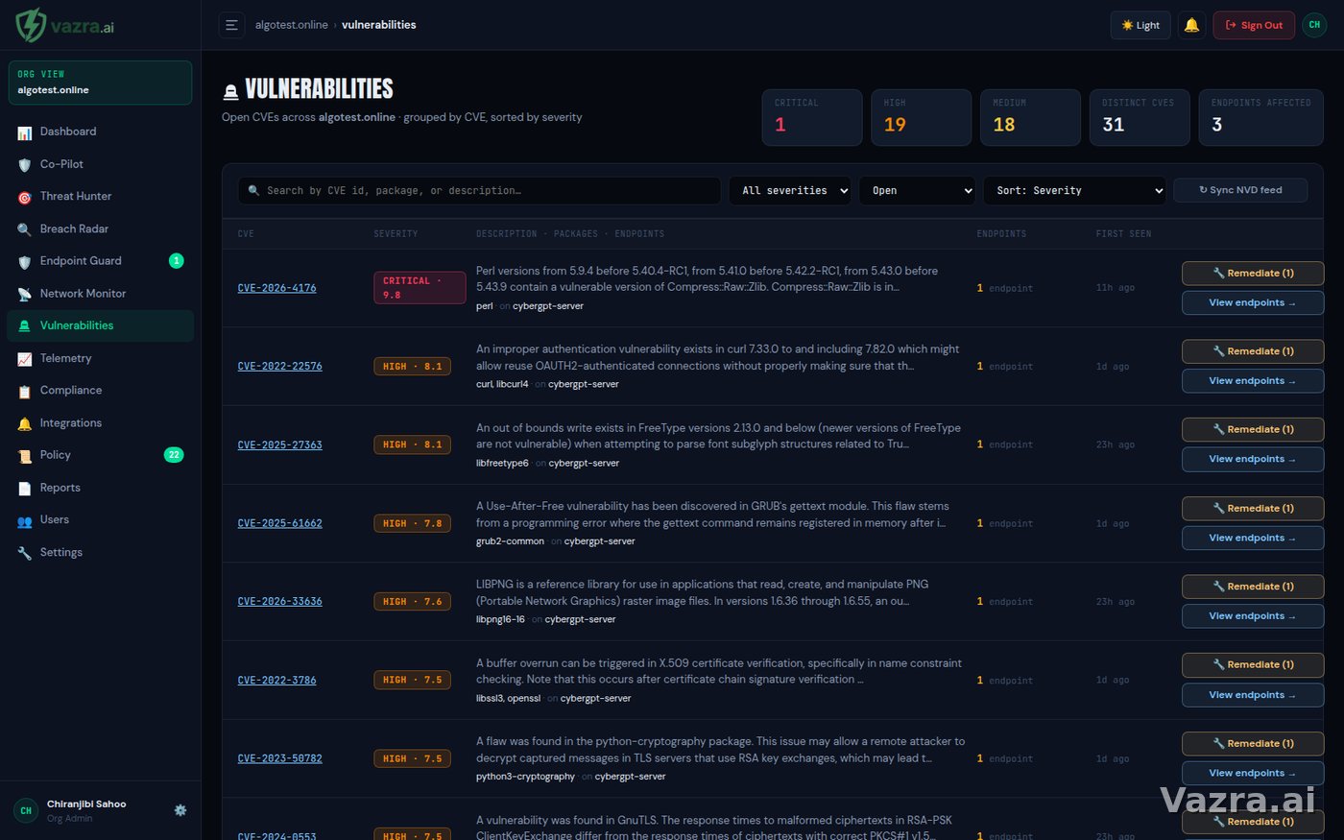Click Remediate for CVE-2026-4176
The width and height of the screenshot is (1344, 840).
pos(1253,274)
